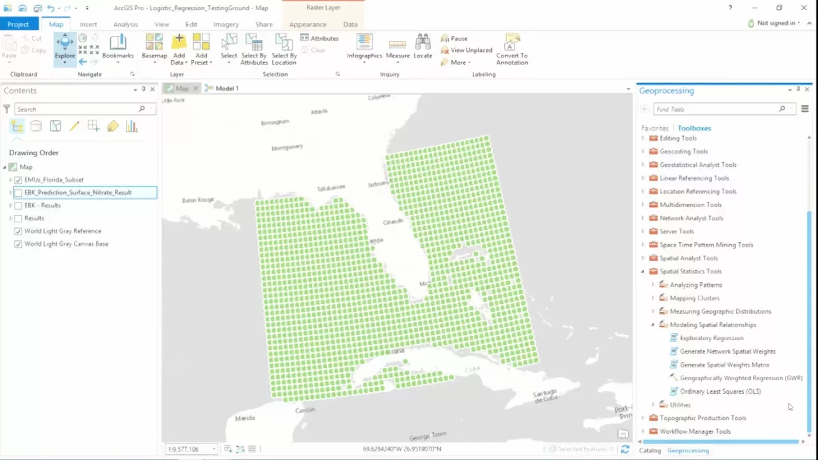818x460 pixels.
Task: Switch to List By Charts
Action: (132, 126)
